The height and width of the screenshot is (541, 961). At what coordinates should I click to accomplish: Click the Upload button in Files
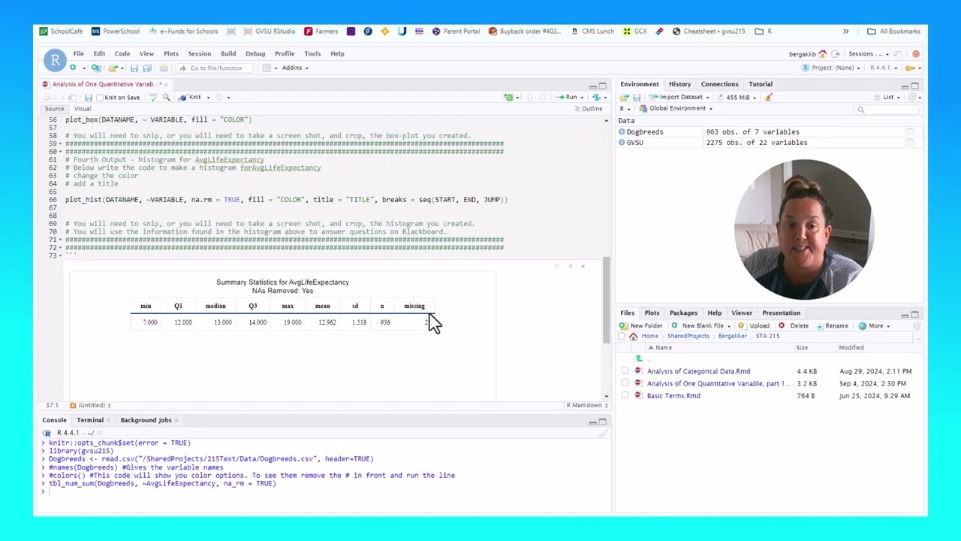coord(755,325)
